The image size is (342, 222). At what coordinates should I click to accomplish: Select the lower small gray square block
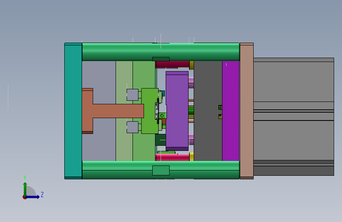(x=133, y=127)
